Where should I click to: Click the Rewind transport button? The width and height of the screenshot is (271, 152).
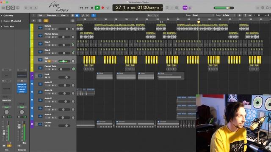click(81, 8)
